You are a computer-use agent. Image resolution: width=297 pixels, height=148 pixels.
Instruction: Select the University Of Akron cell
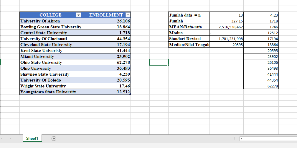[50, 21]
